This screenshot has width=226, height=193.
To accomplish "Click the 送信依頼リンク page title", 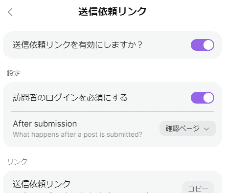I will 112,12.
